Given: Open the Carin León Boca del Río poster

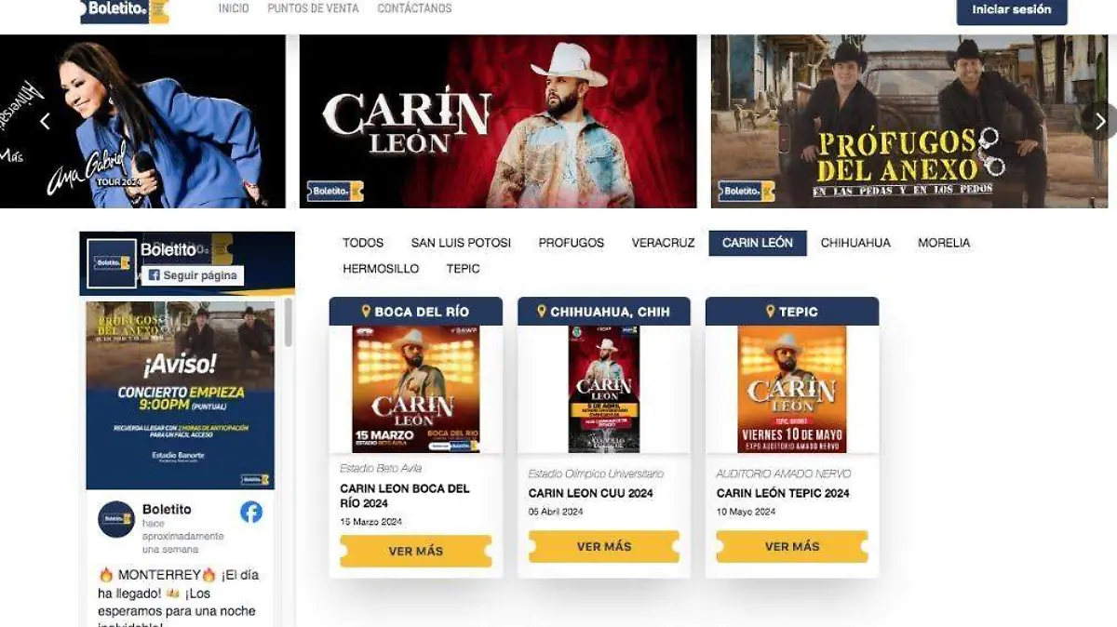Looking at the screenshot, I should point(416,389).
